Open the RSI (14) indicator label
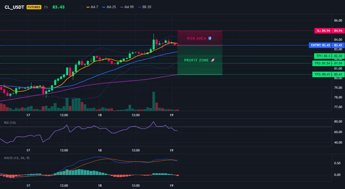 coord(10,123)
